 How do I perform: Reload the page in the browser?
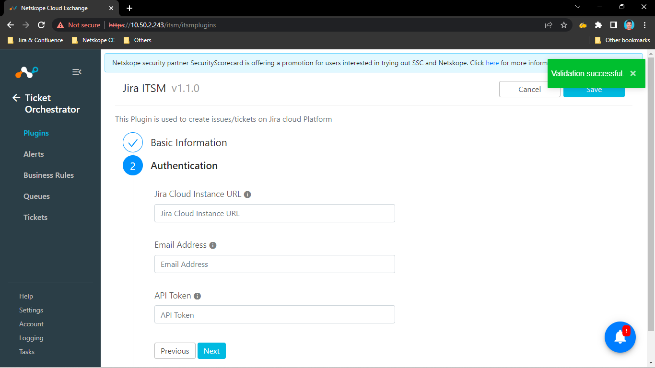[41, 25]
